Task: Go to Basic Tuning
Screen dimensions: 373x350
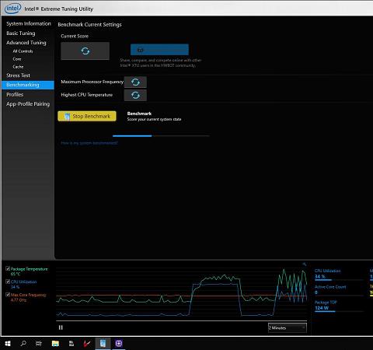Action: [x=21, y=33]
